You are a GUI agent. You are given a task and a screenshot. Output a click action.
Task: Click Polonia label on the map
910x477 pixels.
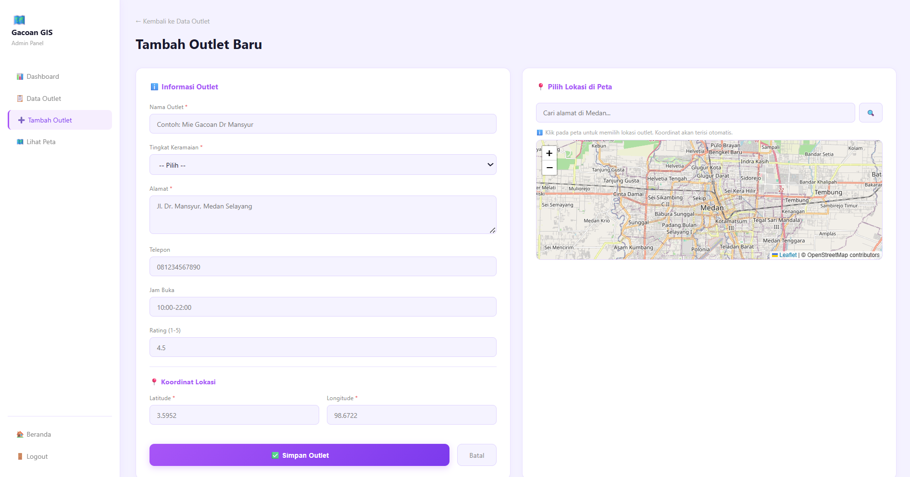[700, 249]
